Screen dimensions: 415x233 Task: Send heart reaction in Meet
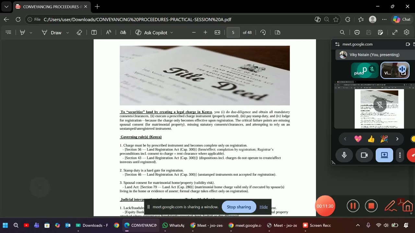[x=358, y=139]
